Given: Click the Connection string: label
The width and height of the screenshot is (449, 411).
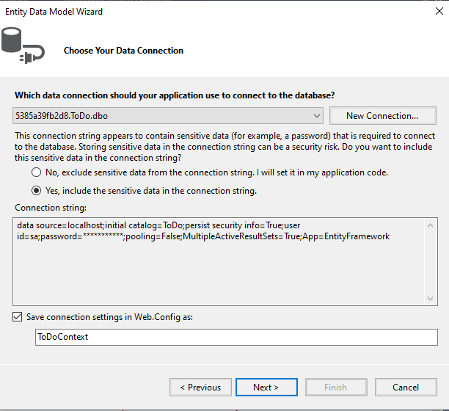Looking at the screenshot, I should (x=50, y=208).
